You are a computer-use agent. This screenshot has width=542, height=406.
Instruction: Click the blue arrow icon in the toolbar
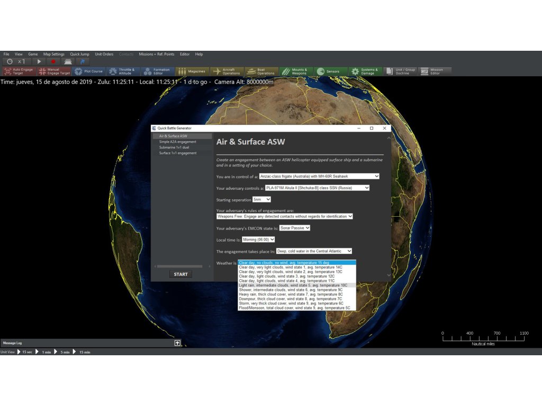click(82, 61)
